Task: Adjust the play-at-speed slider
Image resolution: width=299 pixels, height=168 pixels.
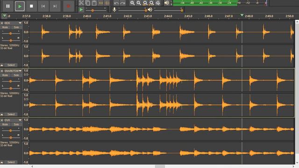Action: click(x=96, y=10)
